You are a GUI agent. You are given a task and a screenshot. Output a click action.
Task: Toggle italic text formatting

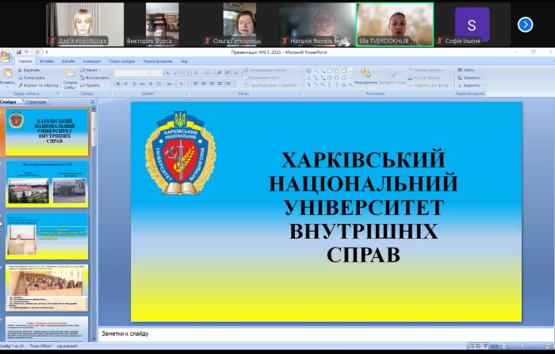tap(124, 84)
